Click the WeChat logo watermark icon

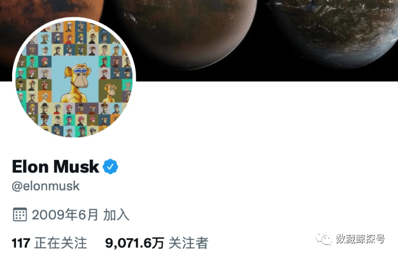tap(323, 239)
